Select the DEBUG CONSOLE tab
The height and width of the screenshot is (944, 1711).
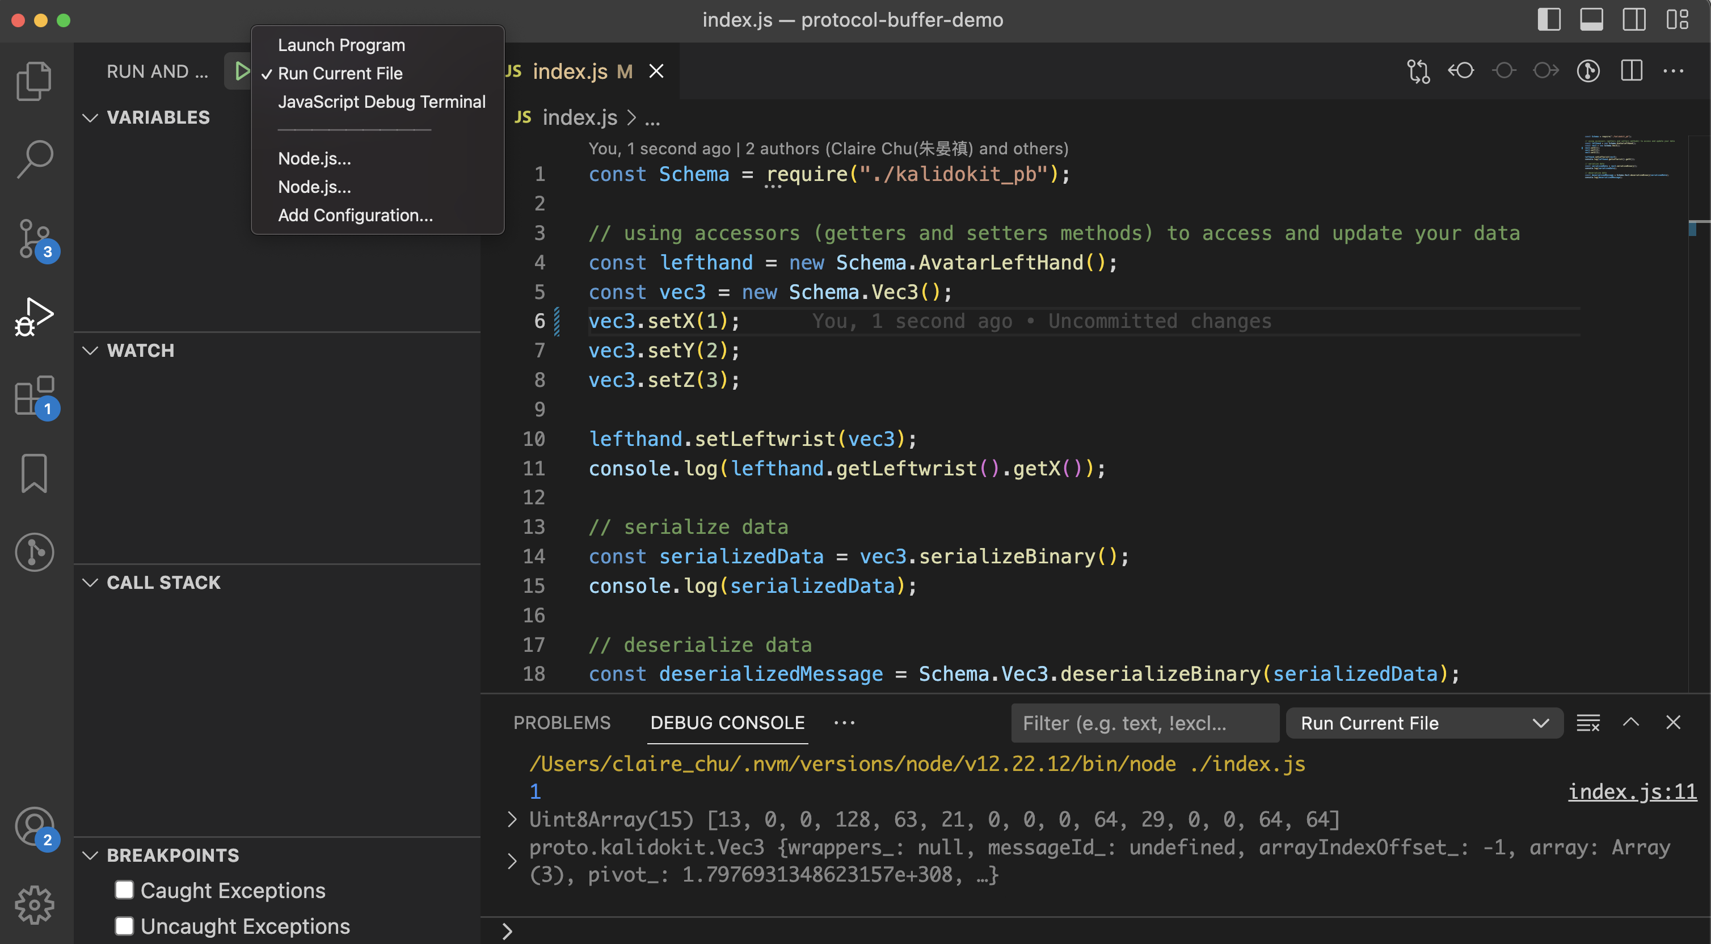point(727,722)
